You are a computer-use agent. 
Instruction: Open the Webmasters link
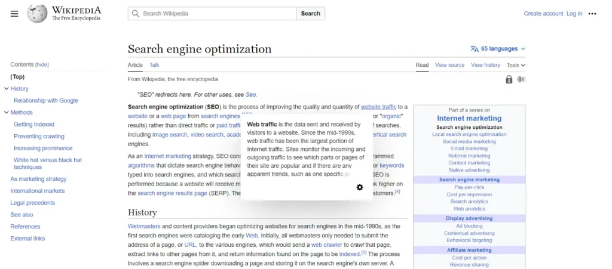pyautogui.click(x=144, y=226)
